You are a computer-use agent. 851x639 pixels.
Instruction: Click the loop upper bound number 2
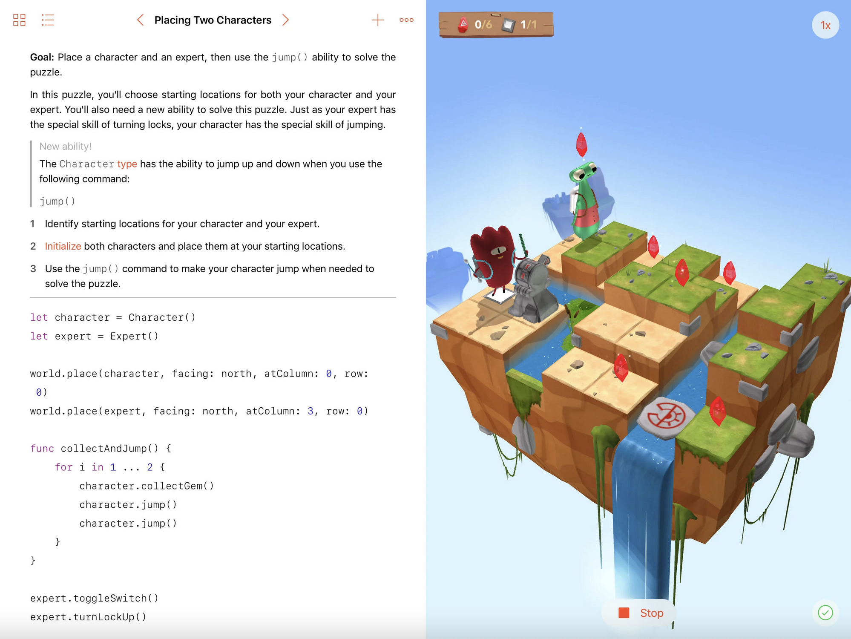150,467
